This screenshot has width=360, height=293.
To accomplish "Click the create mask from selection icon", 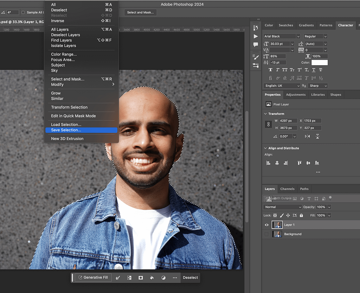I will 141,278.
